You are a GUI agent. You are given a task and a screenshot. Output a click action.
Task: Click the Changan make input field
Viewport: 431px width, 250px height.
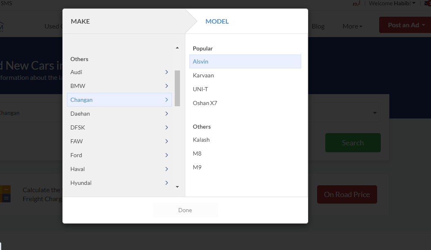(31, 113)
